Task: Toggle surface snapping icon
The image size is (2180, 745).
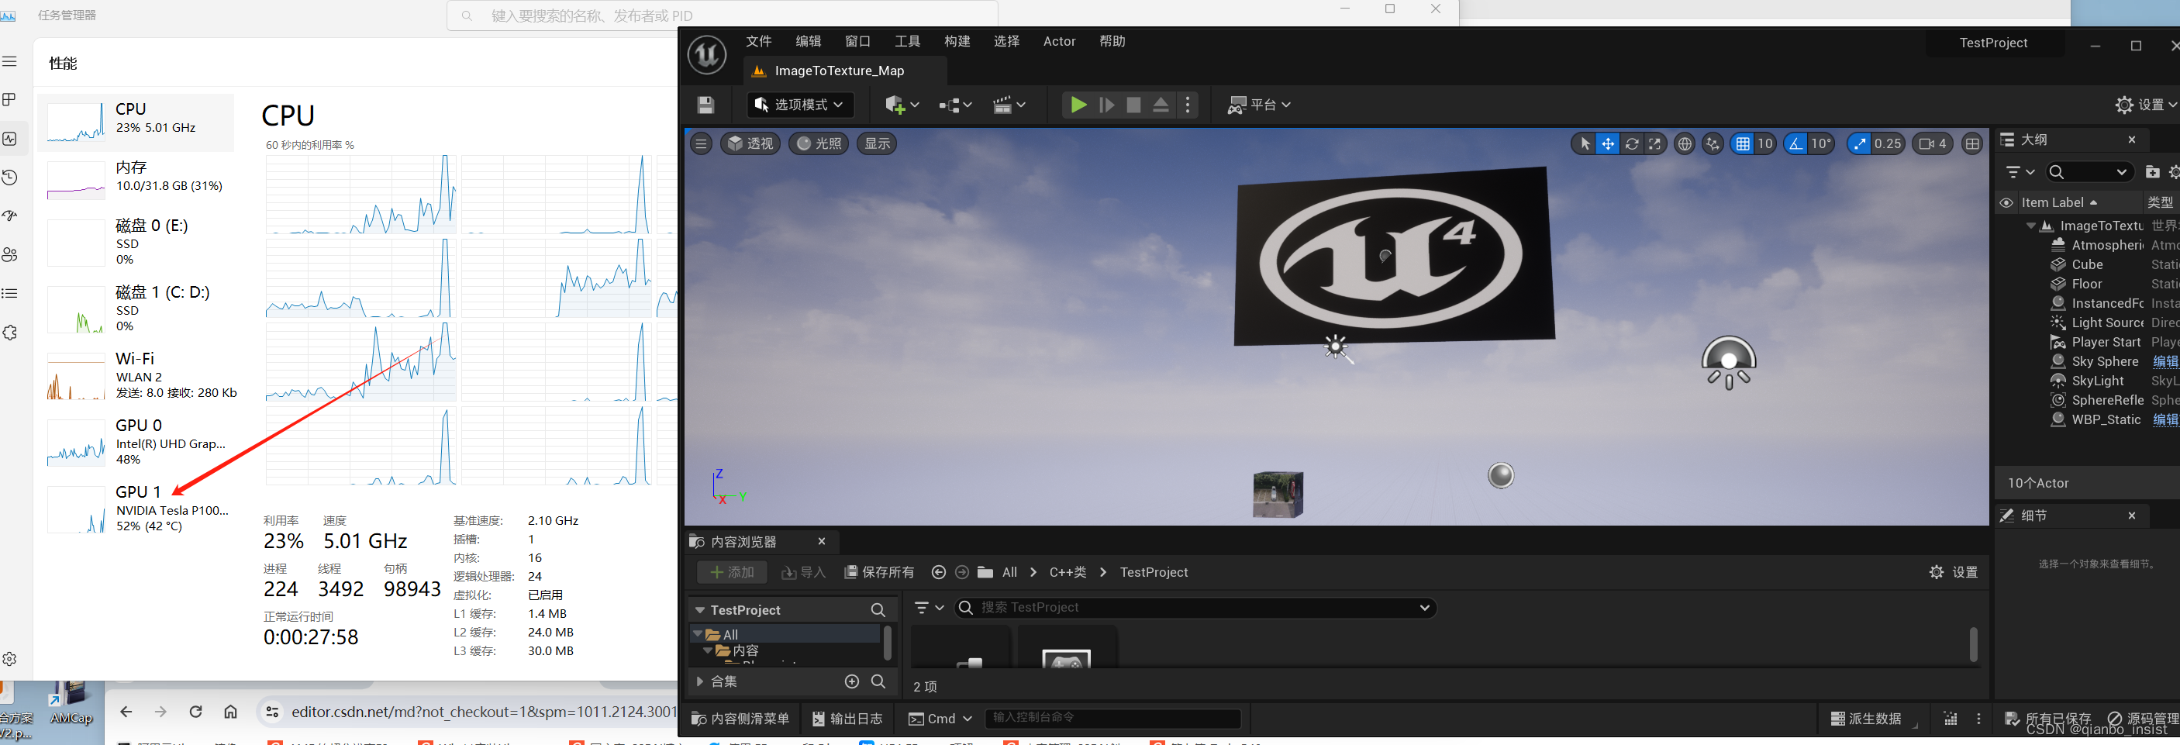Action: [x=1713, y=144]
